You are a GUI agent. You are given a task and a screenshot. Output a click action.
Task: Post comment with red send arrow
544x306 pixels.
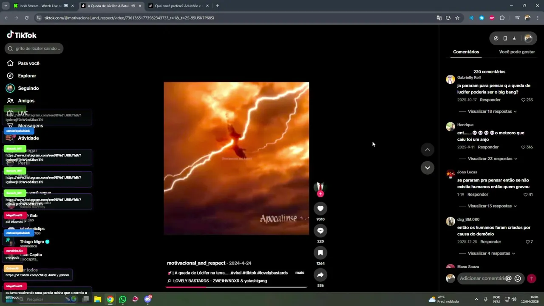tap(531, 278)
